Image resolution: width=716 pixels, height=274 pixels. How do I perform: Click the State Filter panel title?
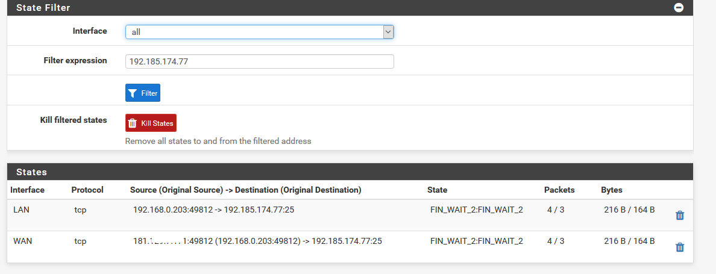click(43, 8)
